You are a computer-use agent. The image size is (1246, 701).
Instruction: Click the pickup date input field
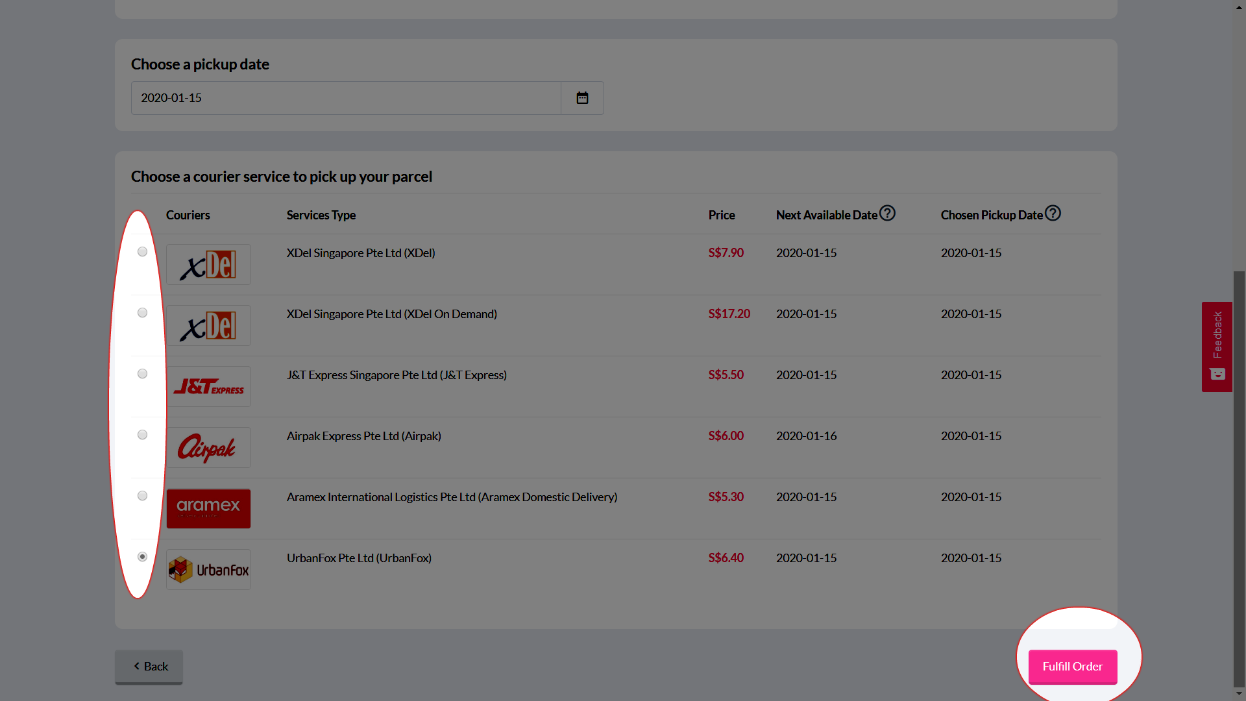click(x=346, y=98)
